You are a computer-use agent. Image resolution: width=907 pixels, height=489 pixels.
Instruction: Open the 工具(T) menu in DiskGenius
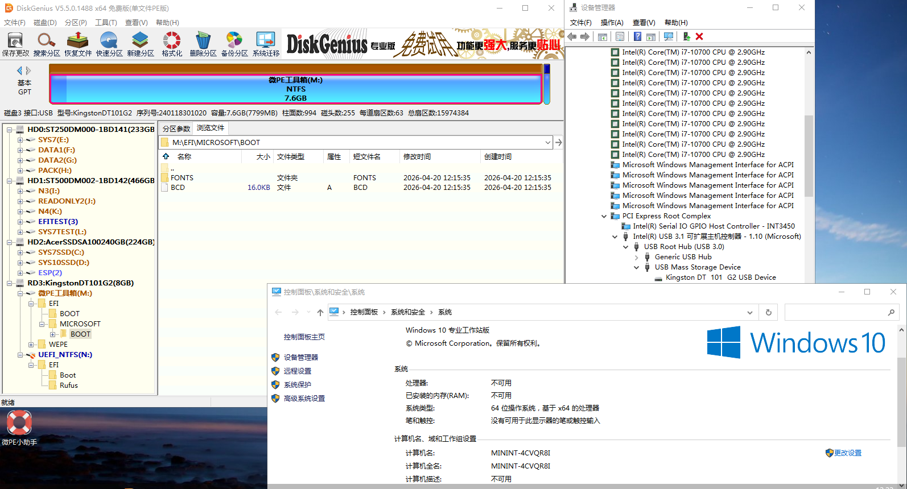tap(106, 23)
